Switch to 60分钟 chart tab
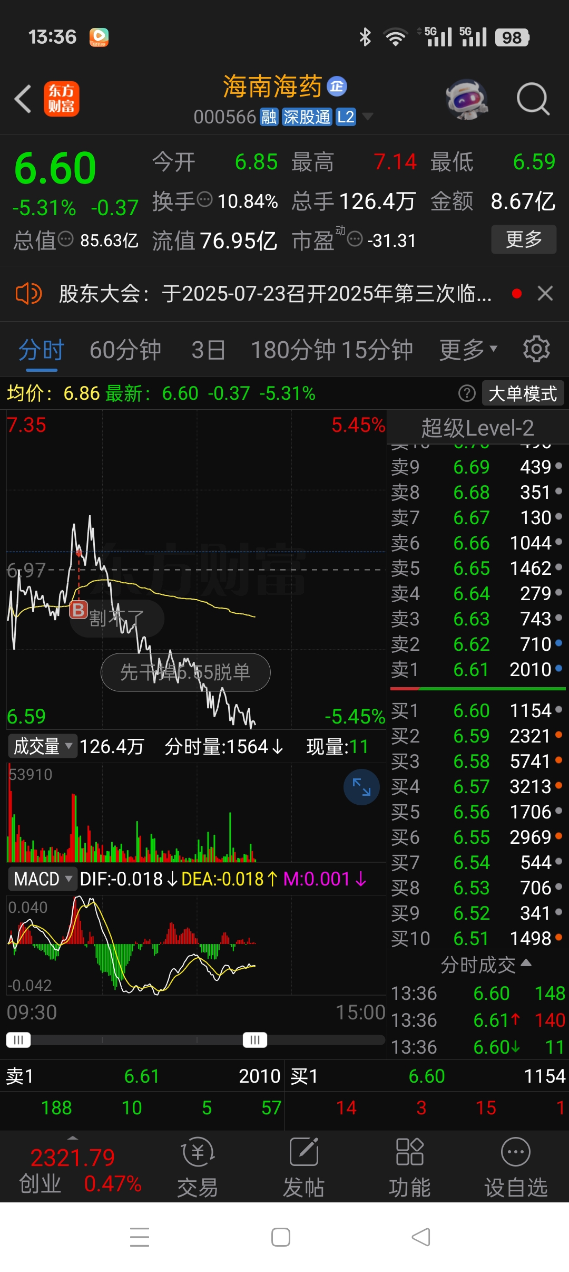Image resolution: width=569 pixels, height=1272 pixels. [x=125, y=350]
